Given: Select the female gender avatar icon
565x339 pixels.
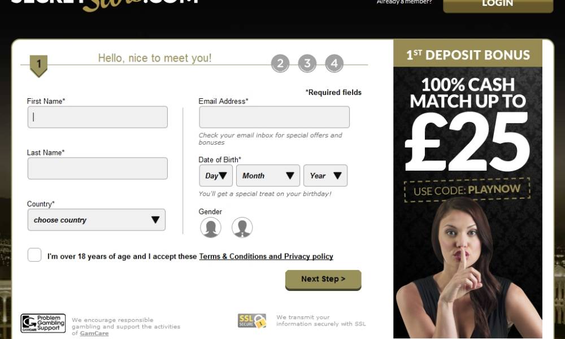Looking at the screenshot, I should [210, 227].
